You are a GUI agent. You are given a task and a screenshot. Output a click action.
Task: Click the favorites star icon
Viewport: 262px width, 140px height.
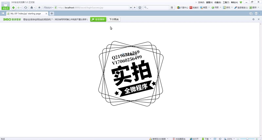click(39, 8)
